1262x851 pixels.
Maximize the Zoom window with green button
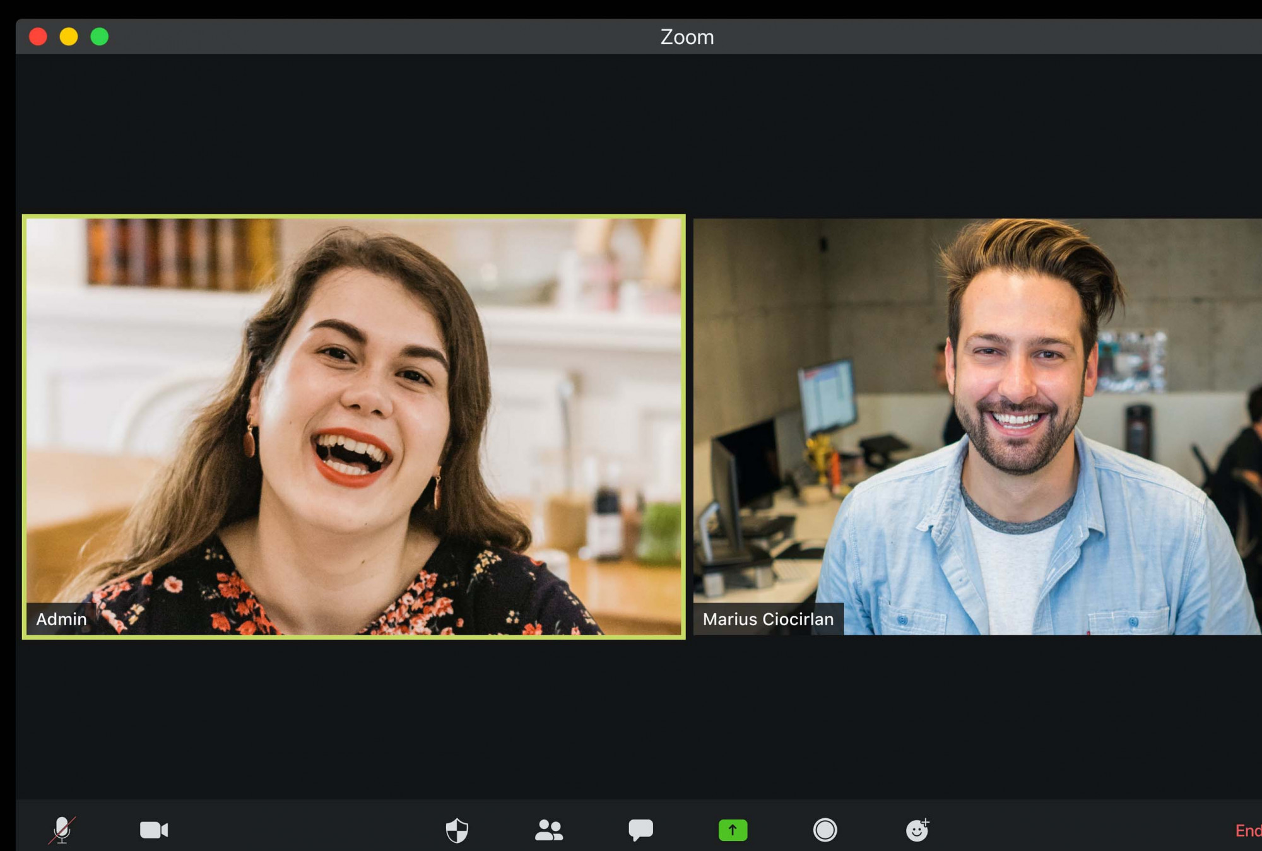pos(100,37)
